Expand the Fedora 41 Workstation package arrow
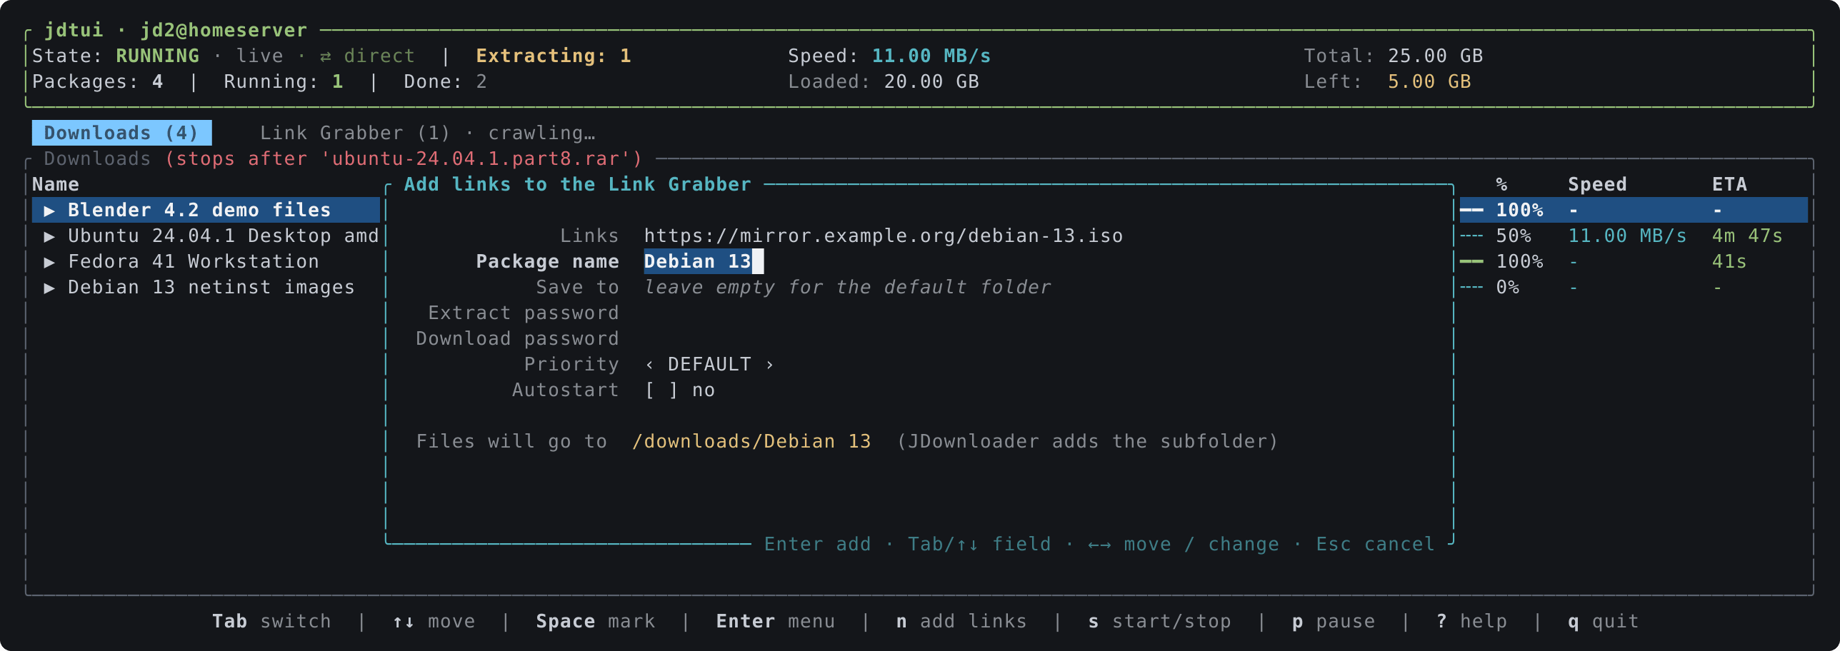This screenshot has width=1840, height=651. pyautogui.click(x=49, y=262)
